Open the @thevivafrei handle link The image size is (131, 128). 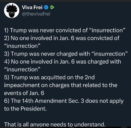pyautogui.click(x=36, y=14)
